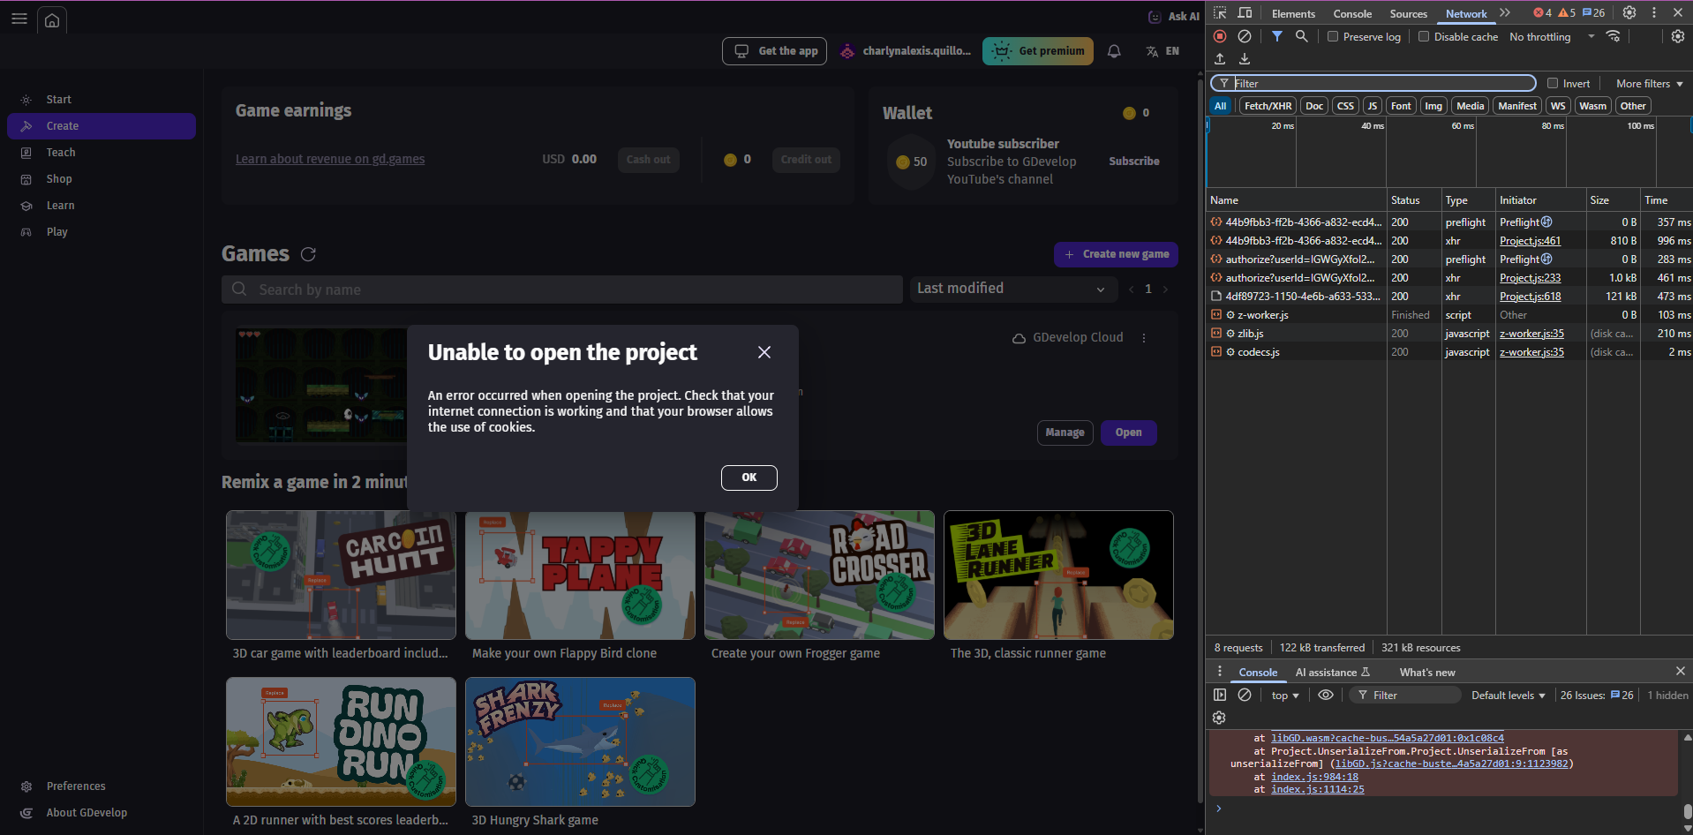Export HAR download icon
Screen dimensions: 1693x835
pos(1245,59)
